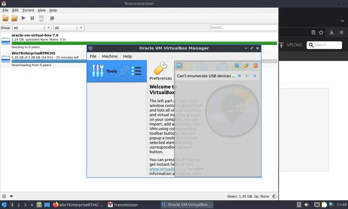Click the 'Down: 1.35 GB, Up: None' status
The height and width of the screenshot is (209, 348).
tap(248, 196)
